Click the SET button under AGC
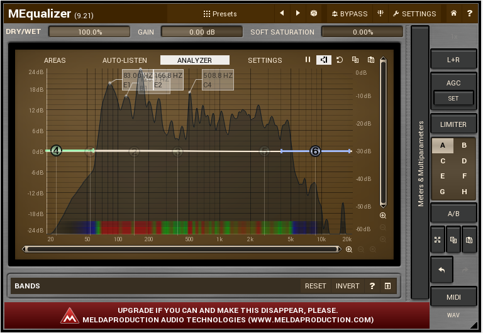 coord(453,99)
